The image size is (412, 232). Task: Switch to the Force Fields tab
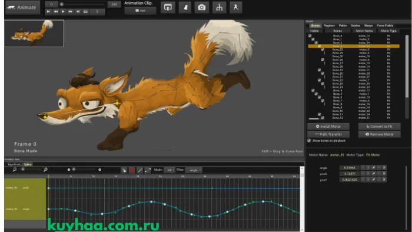pos(385,25)
